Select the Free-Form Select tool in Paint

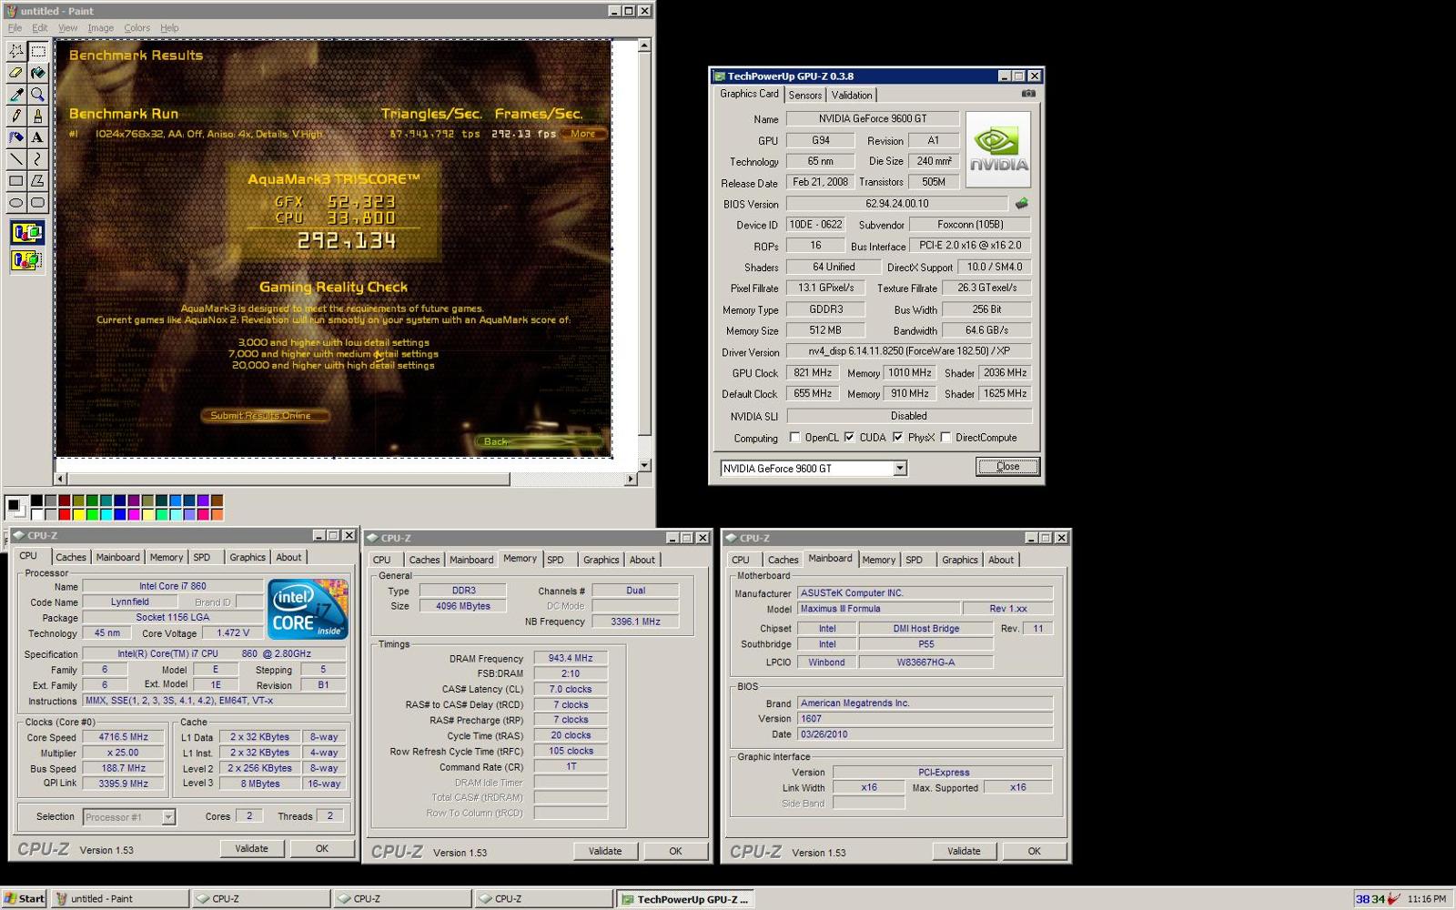click(x=16, y=51)
